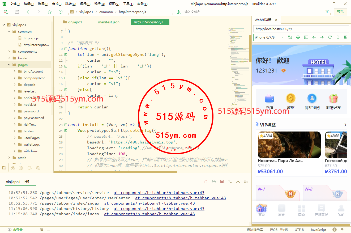
Task: Click the 预览 preview button
Action: click(340, 12)
